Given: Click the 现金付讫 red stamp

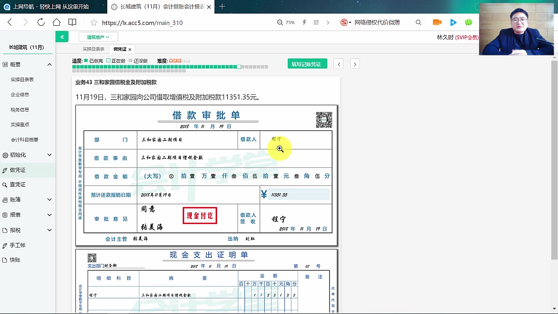Looking at the screenshot, I should (200, 215).
